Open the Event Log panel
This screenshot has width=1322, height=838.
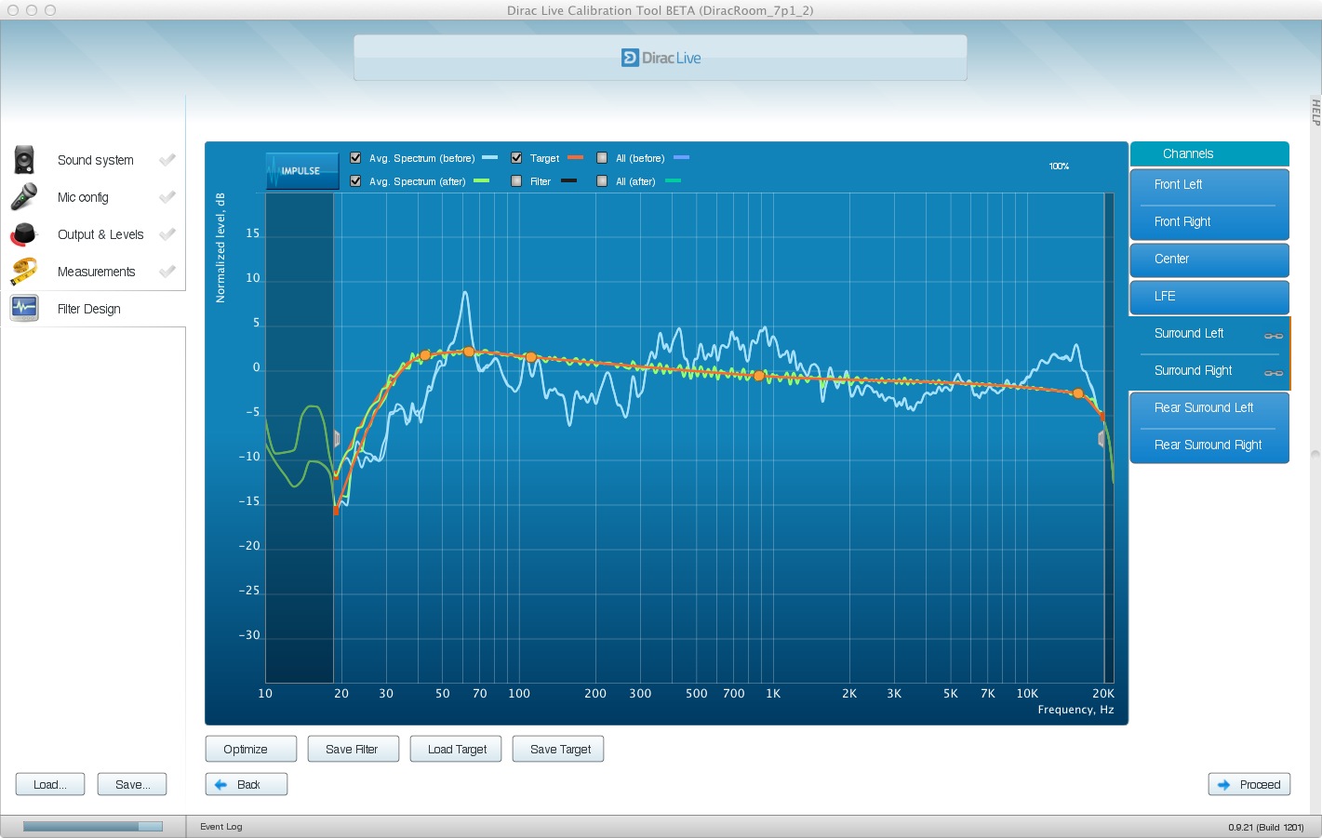coord(220,827)
